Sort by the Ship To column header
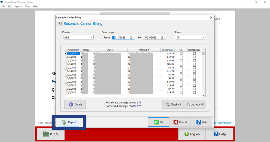The image size is (270, 142). (110, 50)
